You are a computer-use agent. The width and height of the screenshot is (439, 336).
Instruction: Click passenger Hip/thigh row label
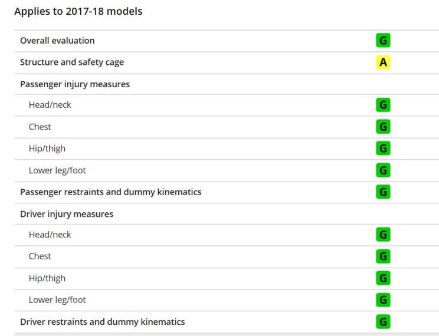(47, 149)
